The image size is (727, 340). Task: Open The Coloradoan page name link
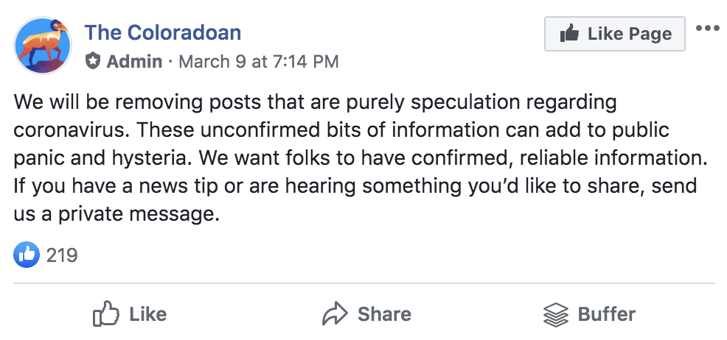point(163,32)
